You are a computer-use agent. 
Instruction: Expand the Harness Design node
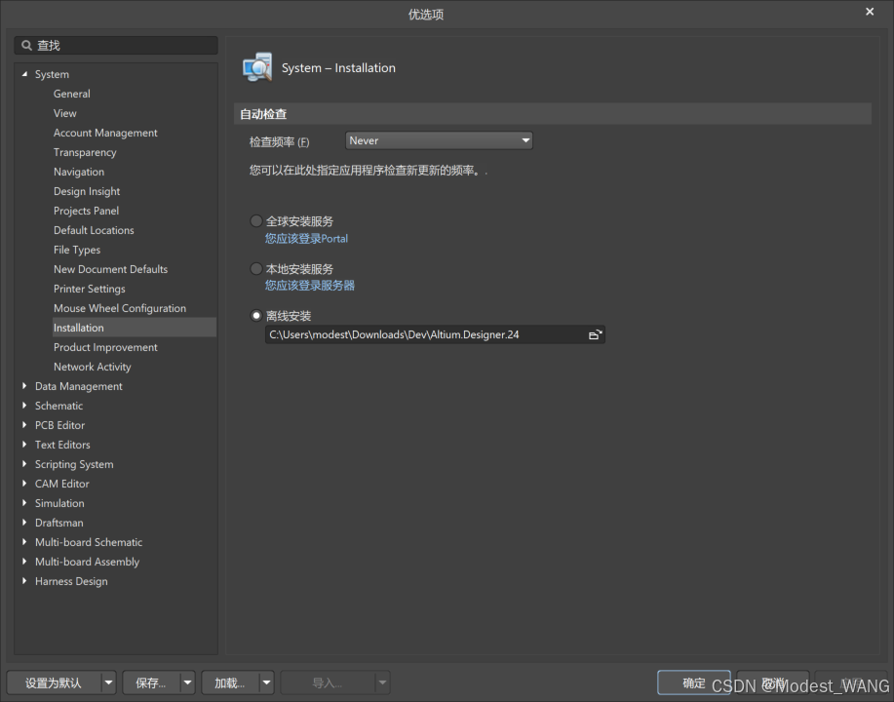click(x=24, y=581)
